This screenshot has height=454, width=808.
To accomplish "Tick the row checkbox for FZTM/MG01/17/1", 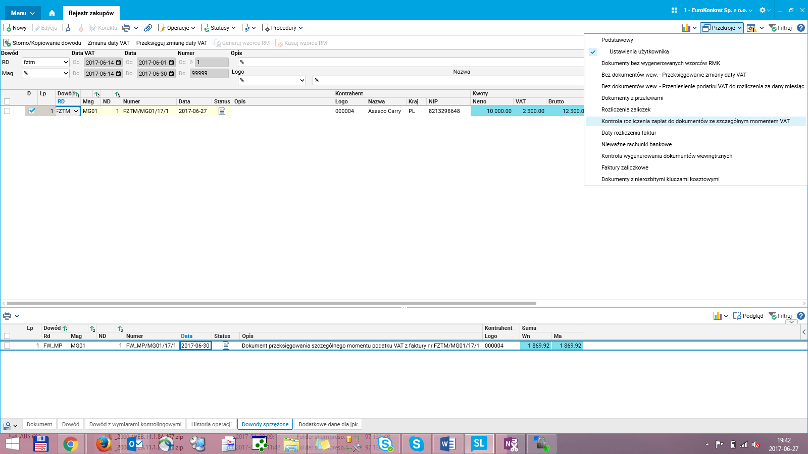I will [x=7, y=111].
